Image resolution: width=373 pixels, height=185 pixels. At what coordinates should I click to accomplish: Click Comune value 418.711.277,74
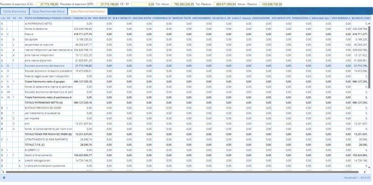tap(83, 34)
